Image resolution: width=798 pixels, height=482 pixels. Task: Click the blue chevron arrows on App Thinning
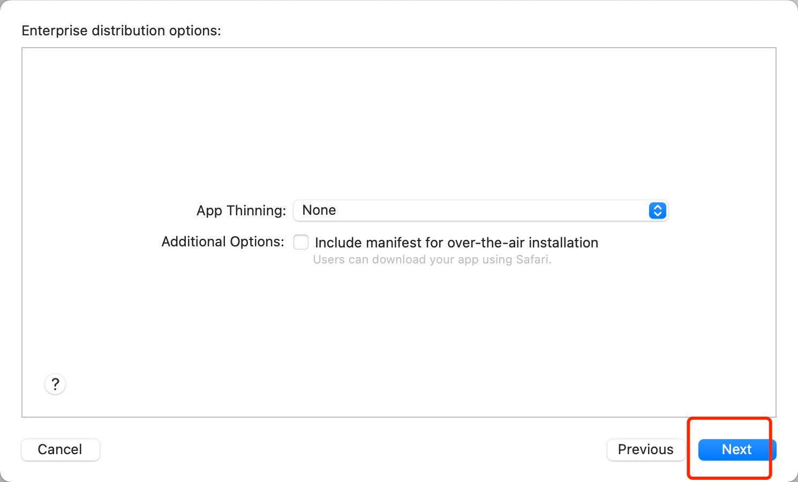click(657, 210)
